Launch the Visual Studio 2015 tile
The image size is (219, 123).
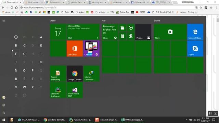pos(75,90)
